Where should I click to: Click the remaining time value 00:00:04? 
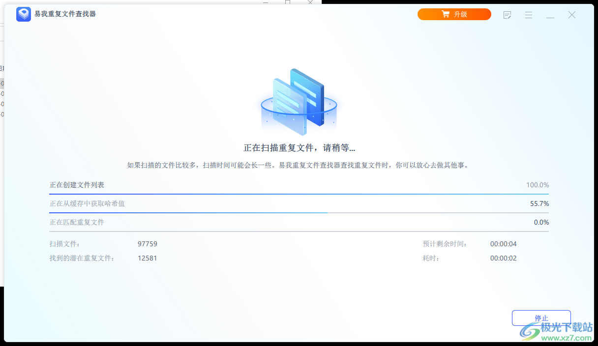click(x=504, y=244)
